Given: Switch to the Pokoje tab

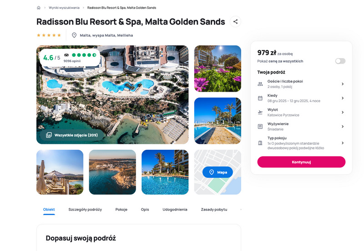Looking at the screenshot, I should click(x=121, y=210).
